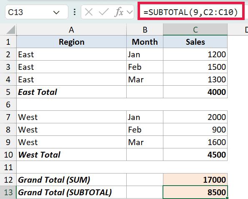Click the East cell in row 4
248x199 pixels.
(72, 79)
